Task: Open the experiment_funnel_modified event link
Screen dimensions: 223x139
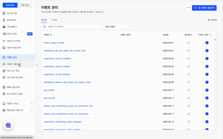Action: 57,59
